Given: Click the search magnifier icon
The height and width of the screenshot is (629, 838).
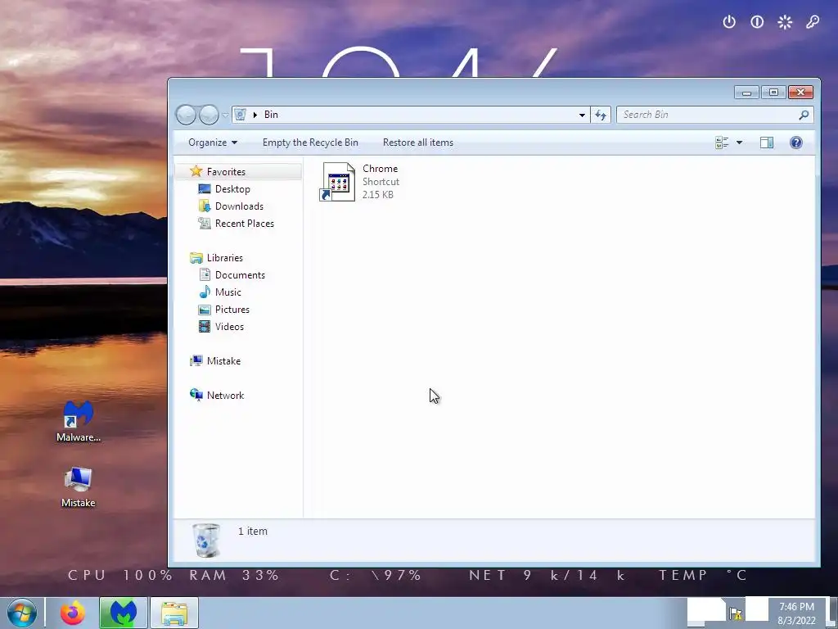Looking at the screenshot, I should pos(804,115).
